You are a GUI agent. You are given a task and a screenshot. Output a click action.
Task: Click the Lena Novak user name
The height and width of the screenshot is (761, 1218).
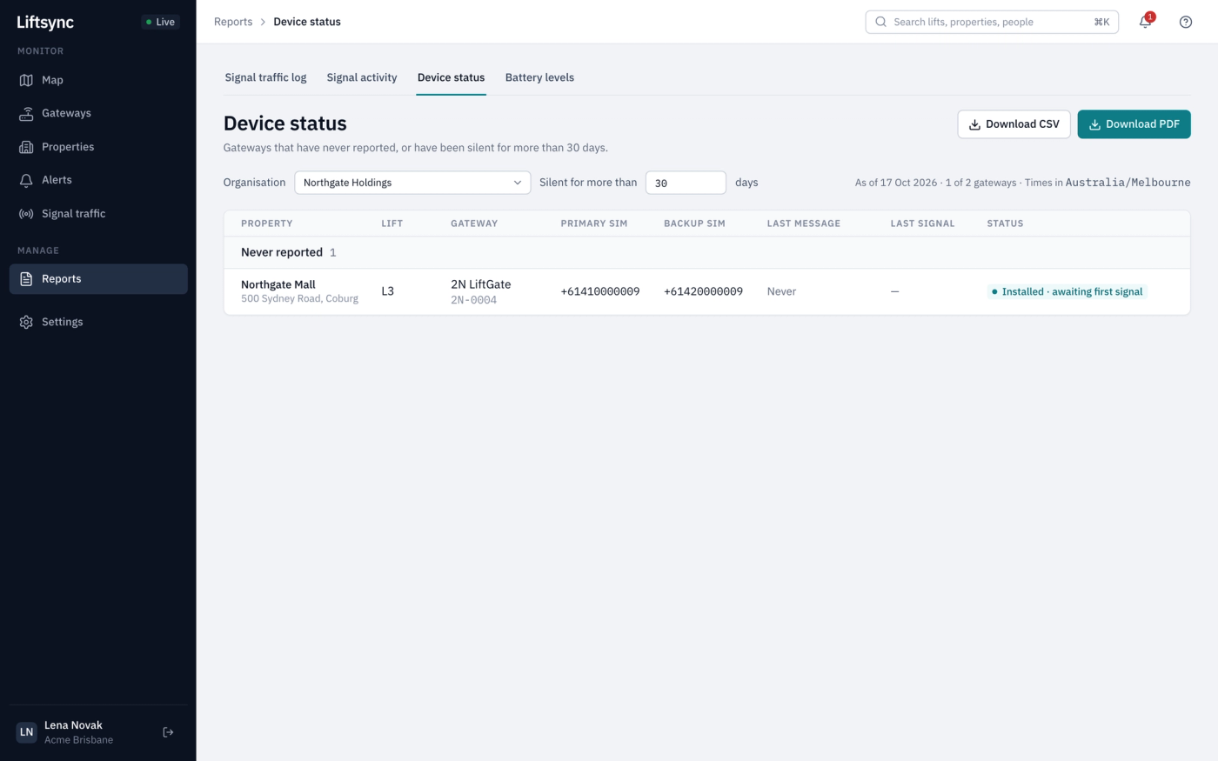[73, 725]
